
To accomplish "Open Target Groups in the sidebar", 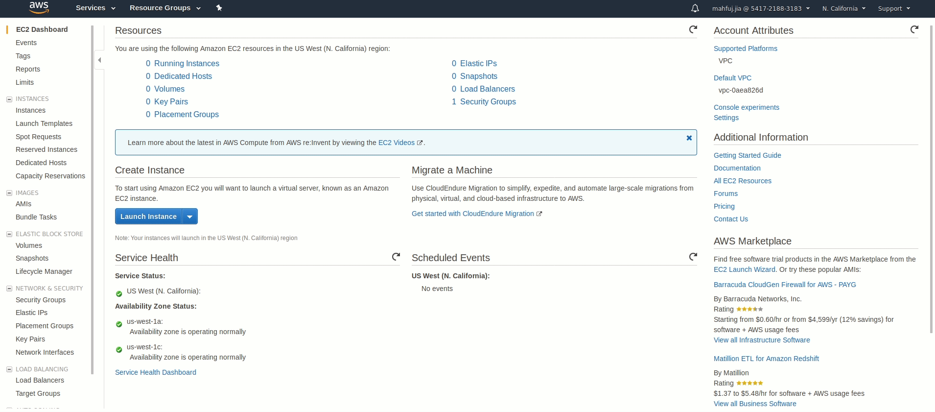I will (x=38, y=393).
